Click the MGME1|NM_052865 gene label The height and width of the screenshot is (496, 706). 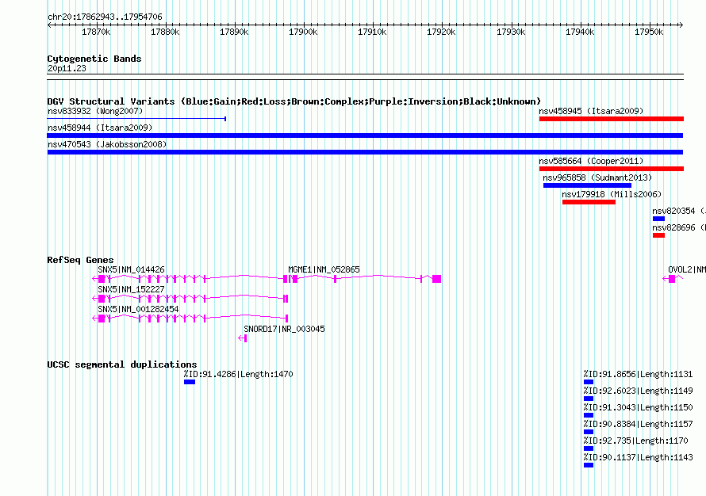[x=324, y=270]
